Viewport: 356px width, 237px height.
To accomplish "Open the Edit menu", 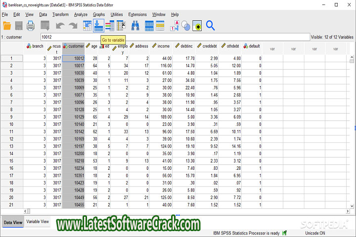I will click(17, 14).
